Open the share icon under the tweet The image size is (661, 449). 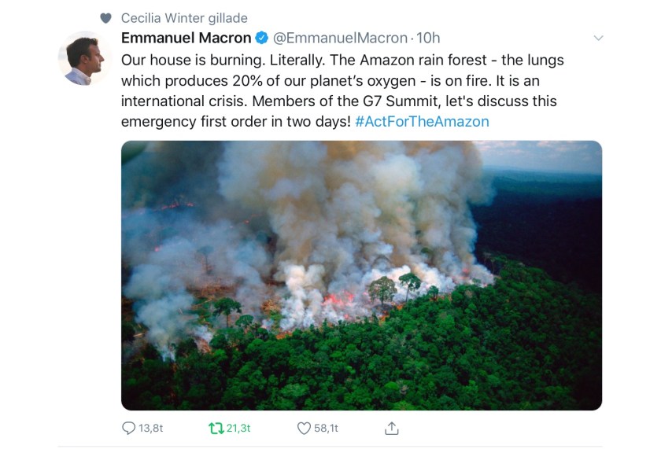(x=392, y=429)
